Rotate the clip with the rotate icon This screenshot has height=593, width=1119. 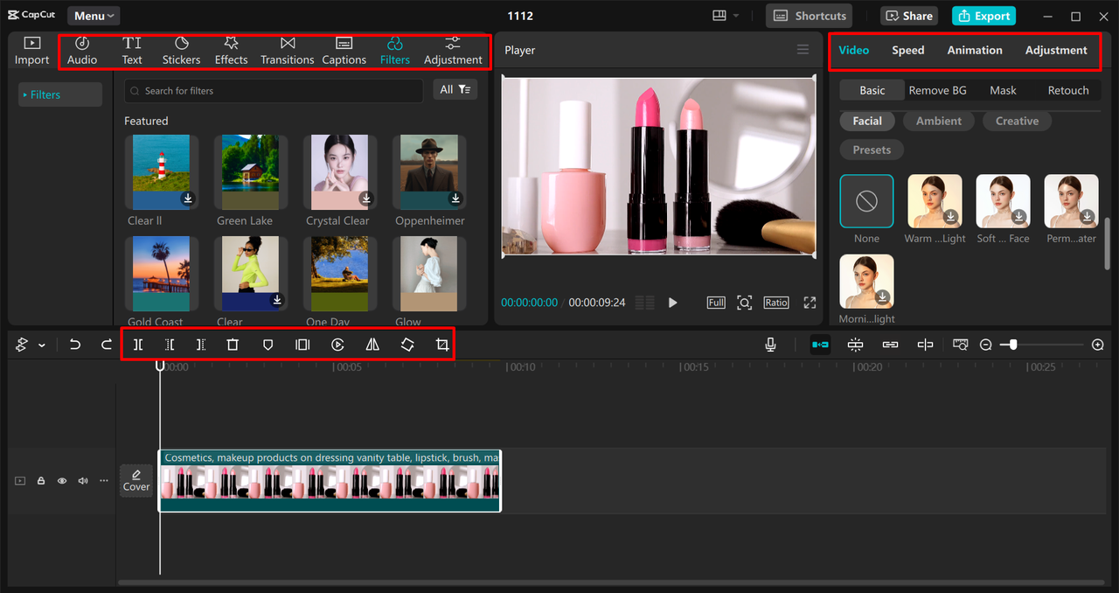tap(407, 345)
